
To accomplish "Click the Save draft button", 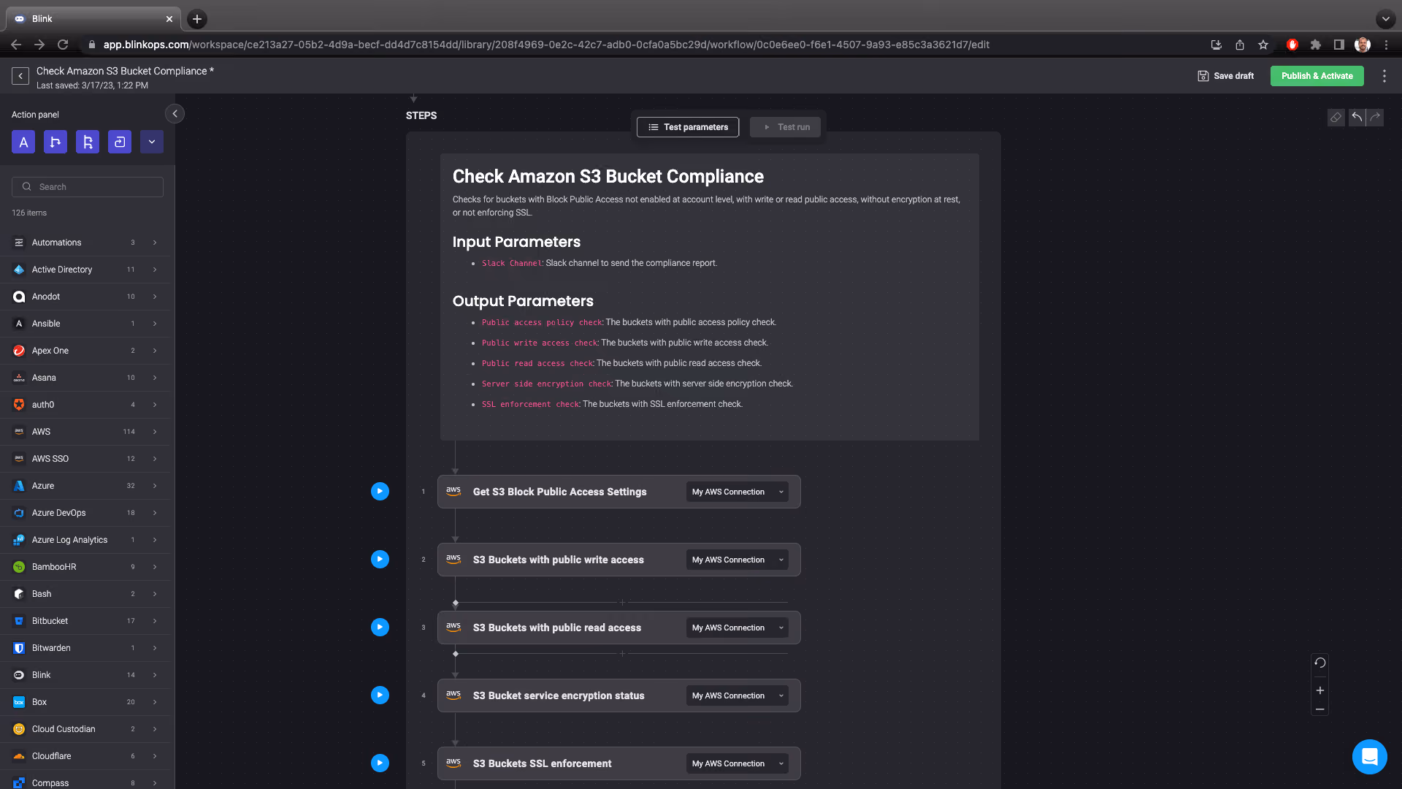I will (x=1226, y=76).
